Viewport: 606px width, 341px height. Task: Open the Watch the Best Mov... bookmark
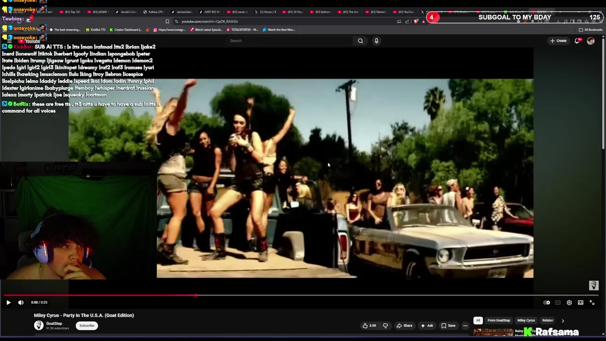coord(279,30)
